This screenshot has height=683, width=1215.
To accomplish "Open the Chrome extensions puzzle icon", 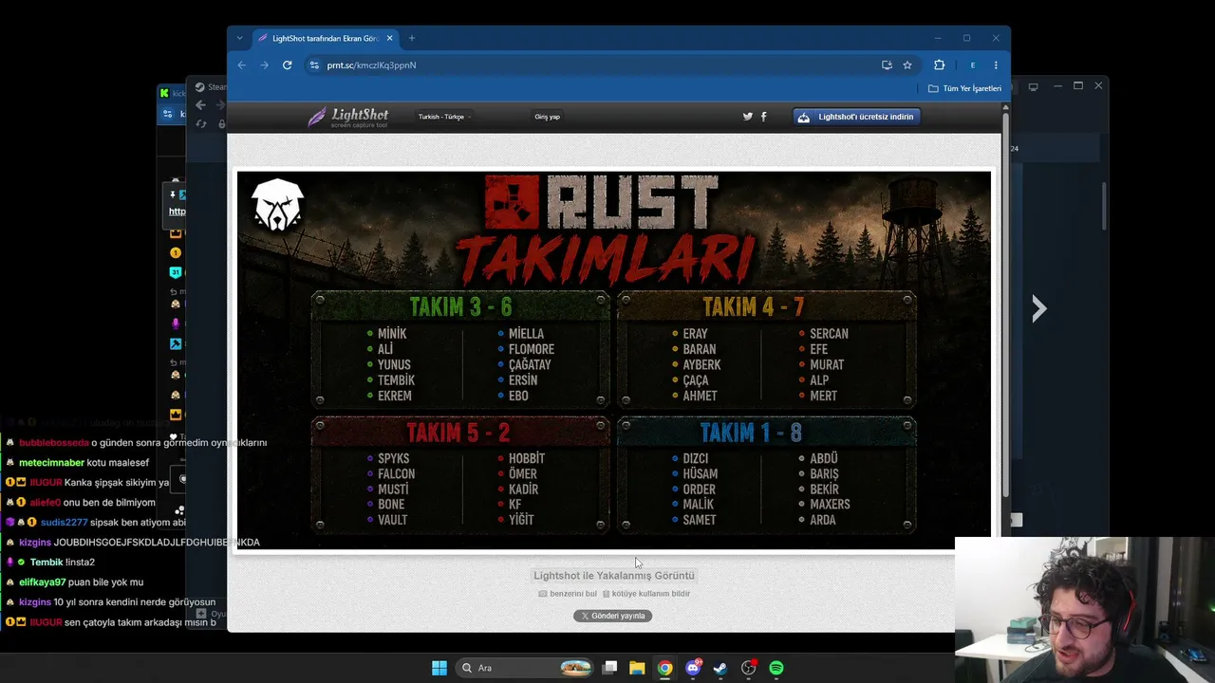I will (x=939, y=65).
